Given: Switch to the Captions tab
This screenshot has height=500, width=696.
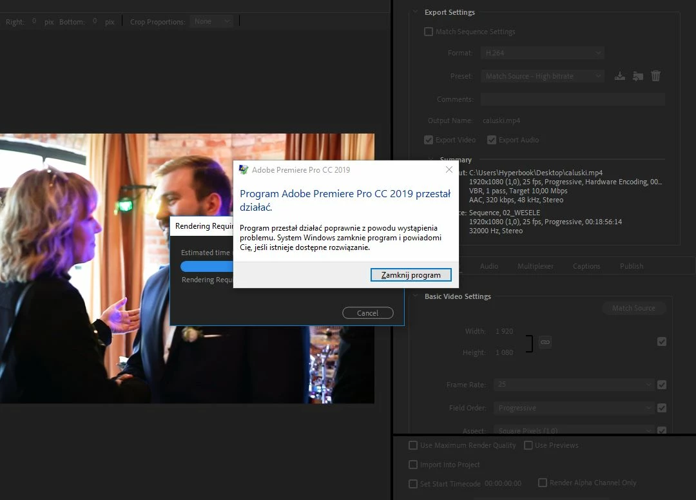Looking at the screenshot, I should click(586, 266).
